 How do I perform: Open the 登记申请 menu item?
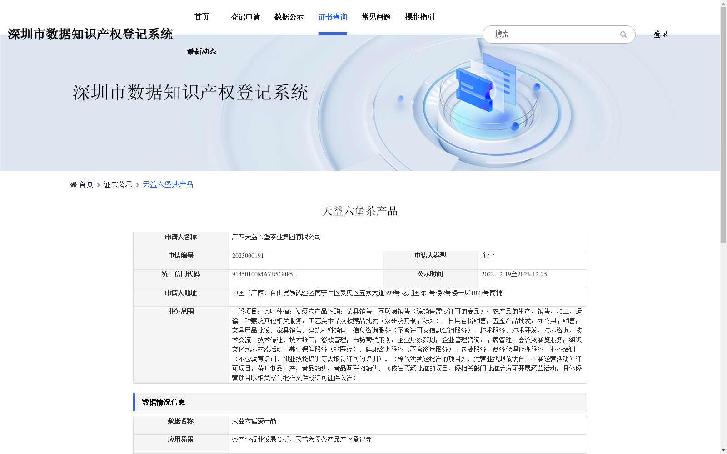245,17
